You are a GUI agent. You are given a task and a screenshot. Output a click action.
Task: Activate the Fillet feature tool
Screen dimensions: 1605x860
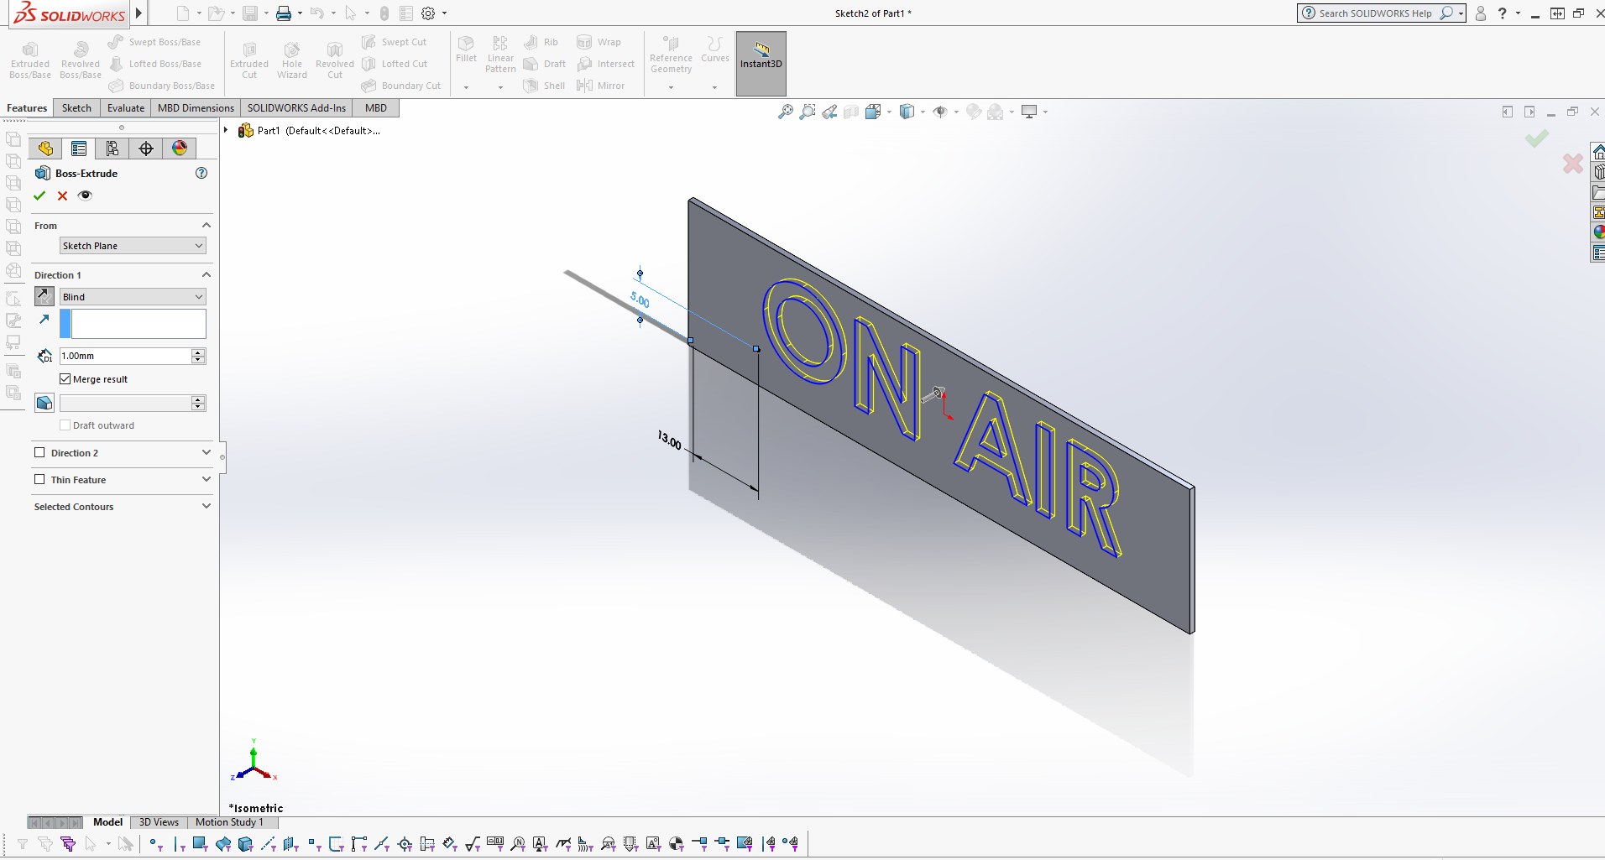466,52
